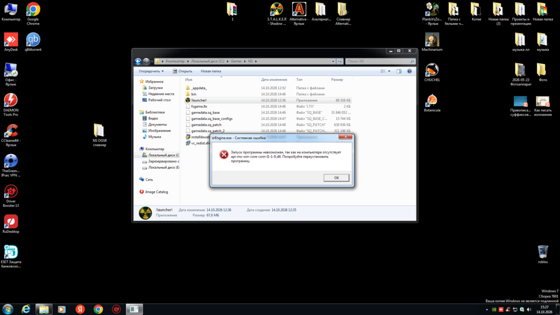Click the Новая папка toolbar button
This screenshot has height=315, width=560.
(211, 71)
